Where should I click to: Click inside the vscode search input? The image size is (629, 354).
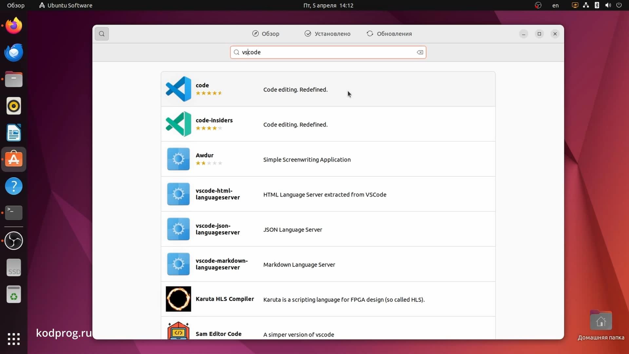(x=328, y=52)
